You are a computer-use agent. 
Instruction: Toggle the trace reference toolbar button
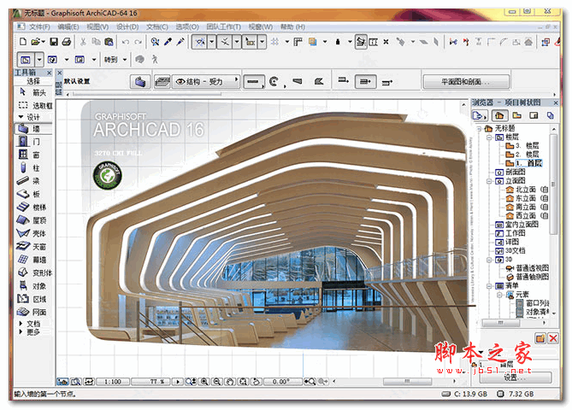pos(312,42)
